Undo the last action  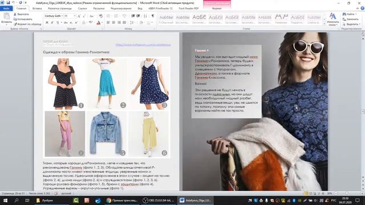coord(14,2)
